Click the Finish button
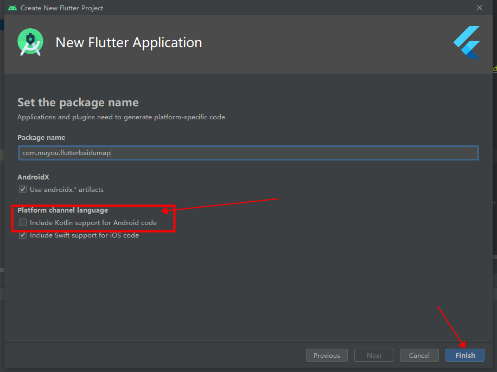 click(464, 355)
